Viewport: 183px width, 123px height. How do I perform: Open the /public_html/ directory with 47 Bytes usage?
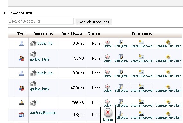click(x=40, y=89)
